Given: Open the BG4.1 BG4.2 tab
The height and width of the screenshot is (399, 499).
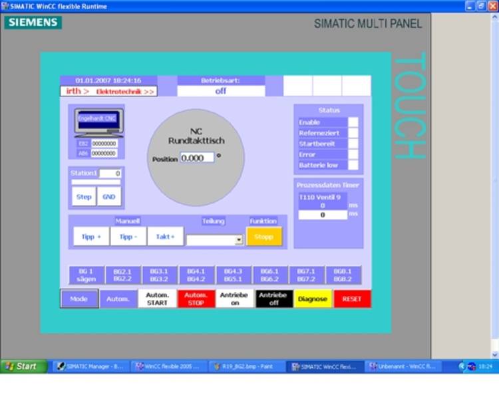Looking at the screenshot, I should tap(196, 275).
